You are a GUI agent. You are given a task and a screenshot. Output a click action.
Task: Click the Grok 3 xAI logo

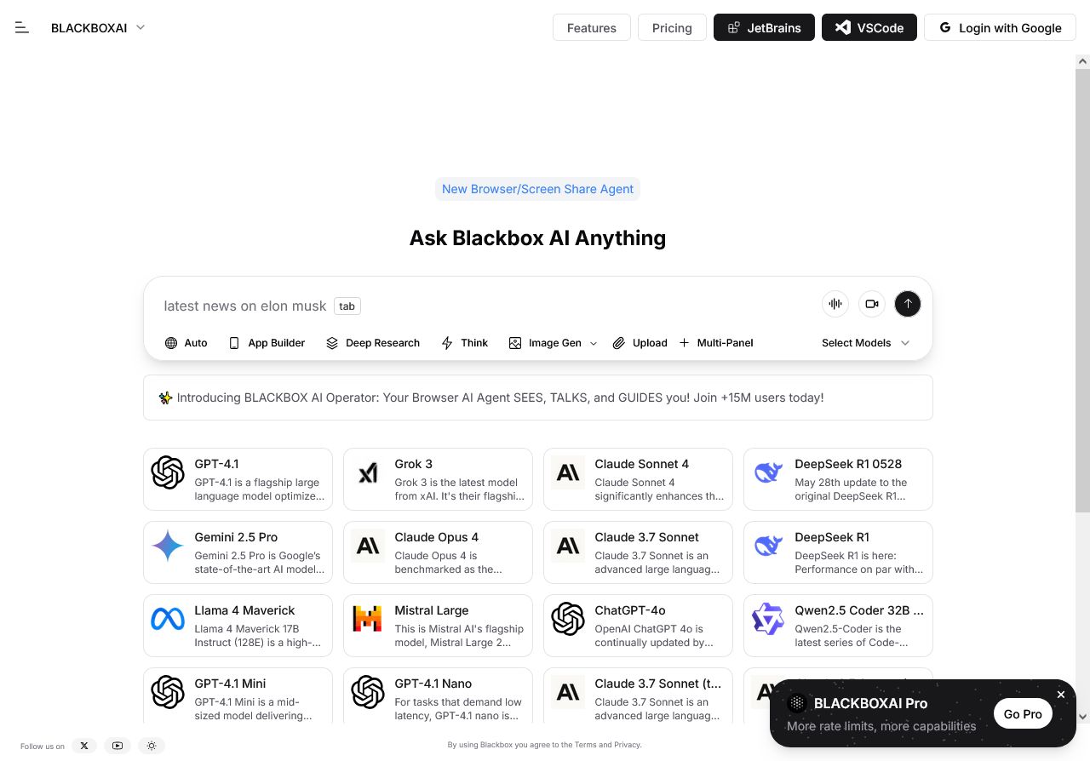click(368, 472)
